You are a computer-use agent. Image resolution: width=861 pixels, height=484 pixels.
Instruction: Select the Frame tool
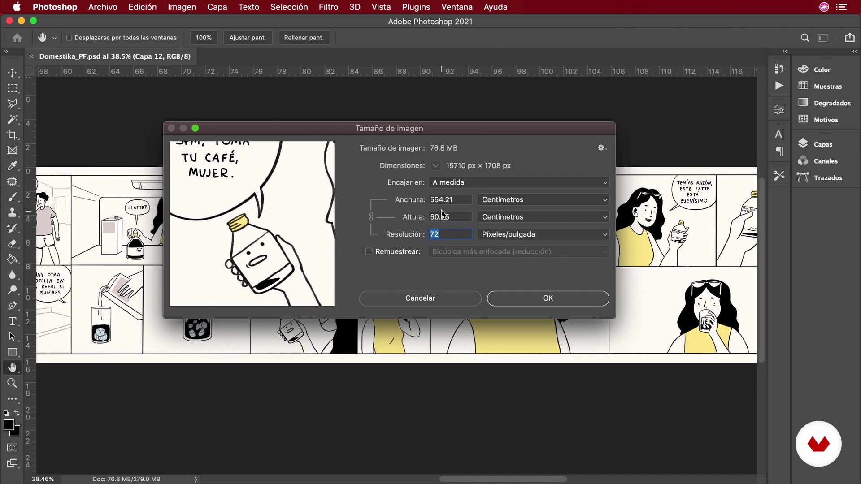pyautogui.click(x=12, y=150)
